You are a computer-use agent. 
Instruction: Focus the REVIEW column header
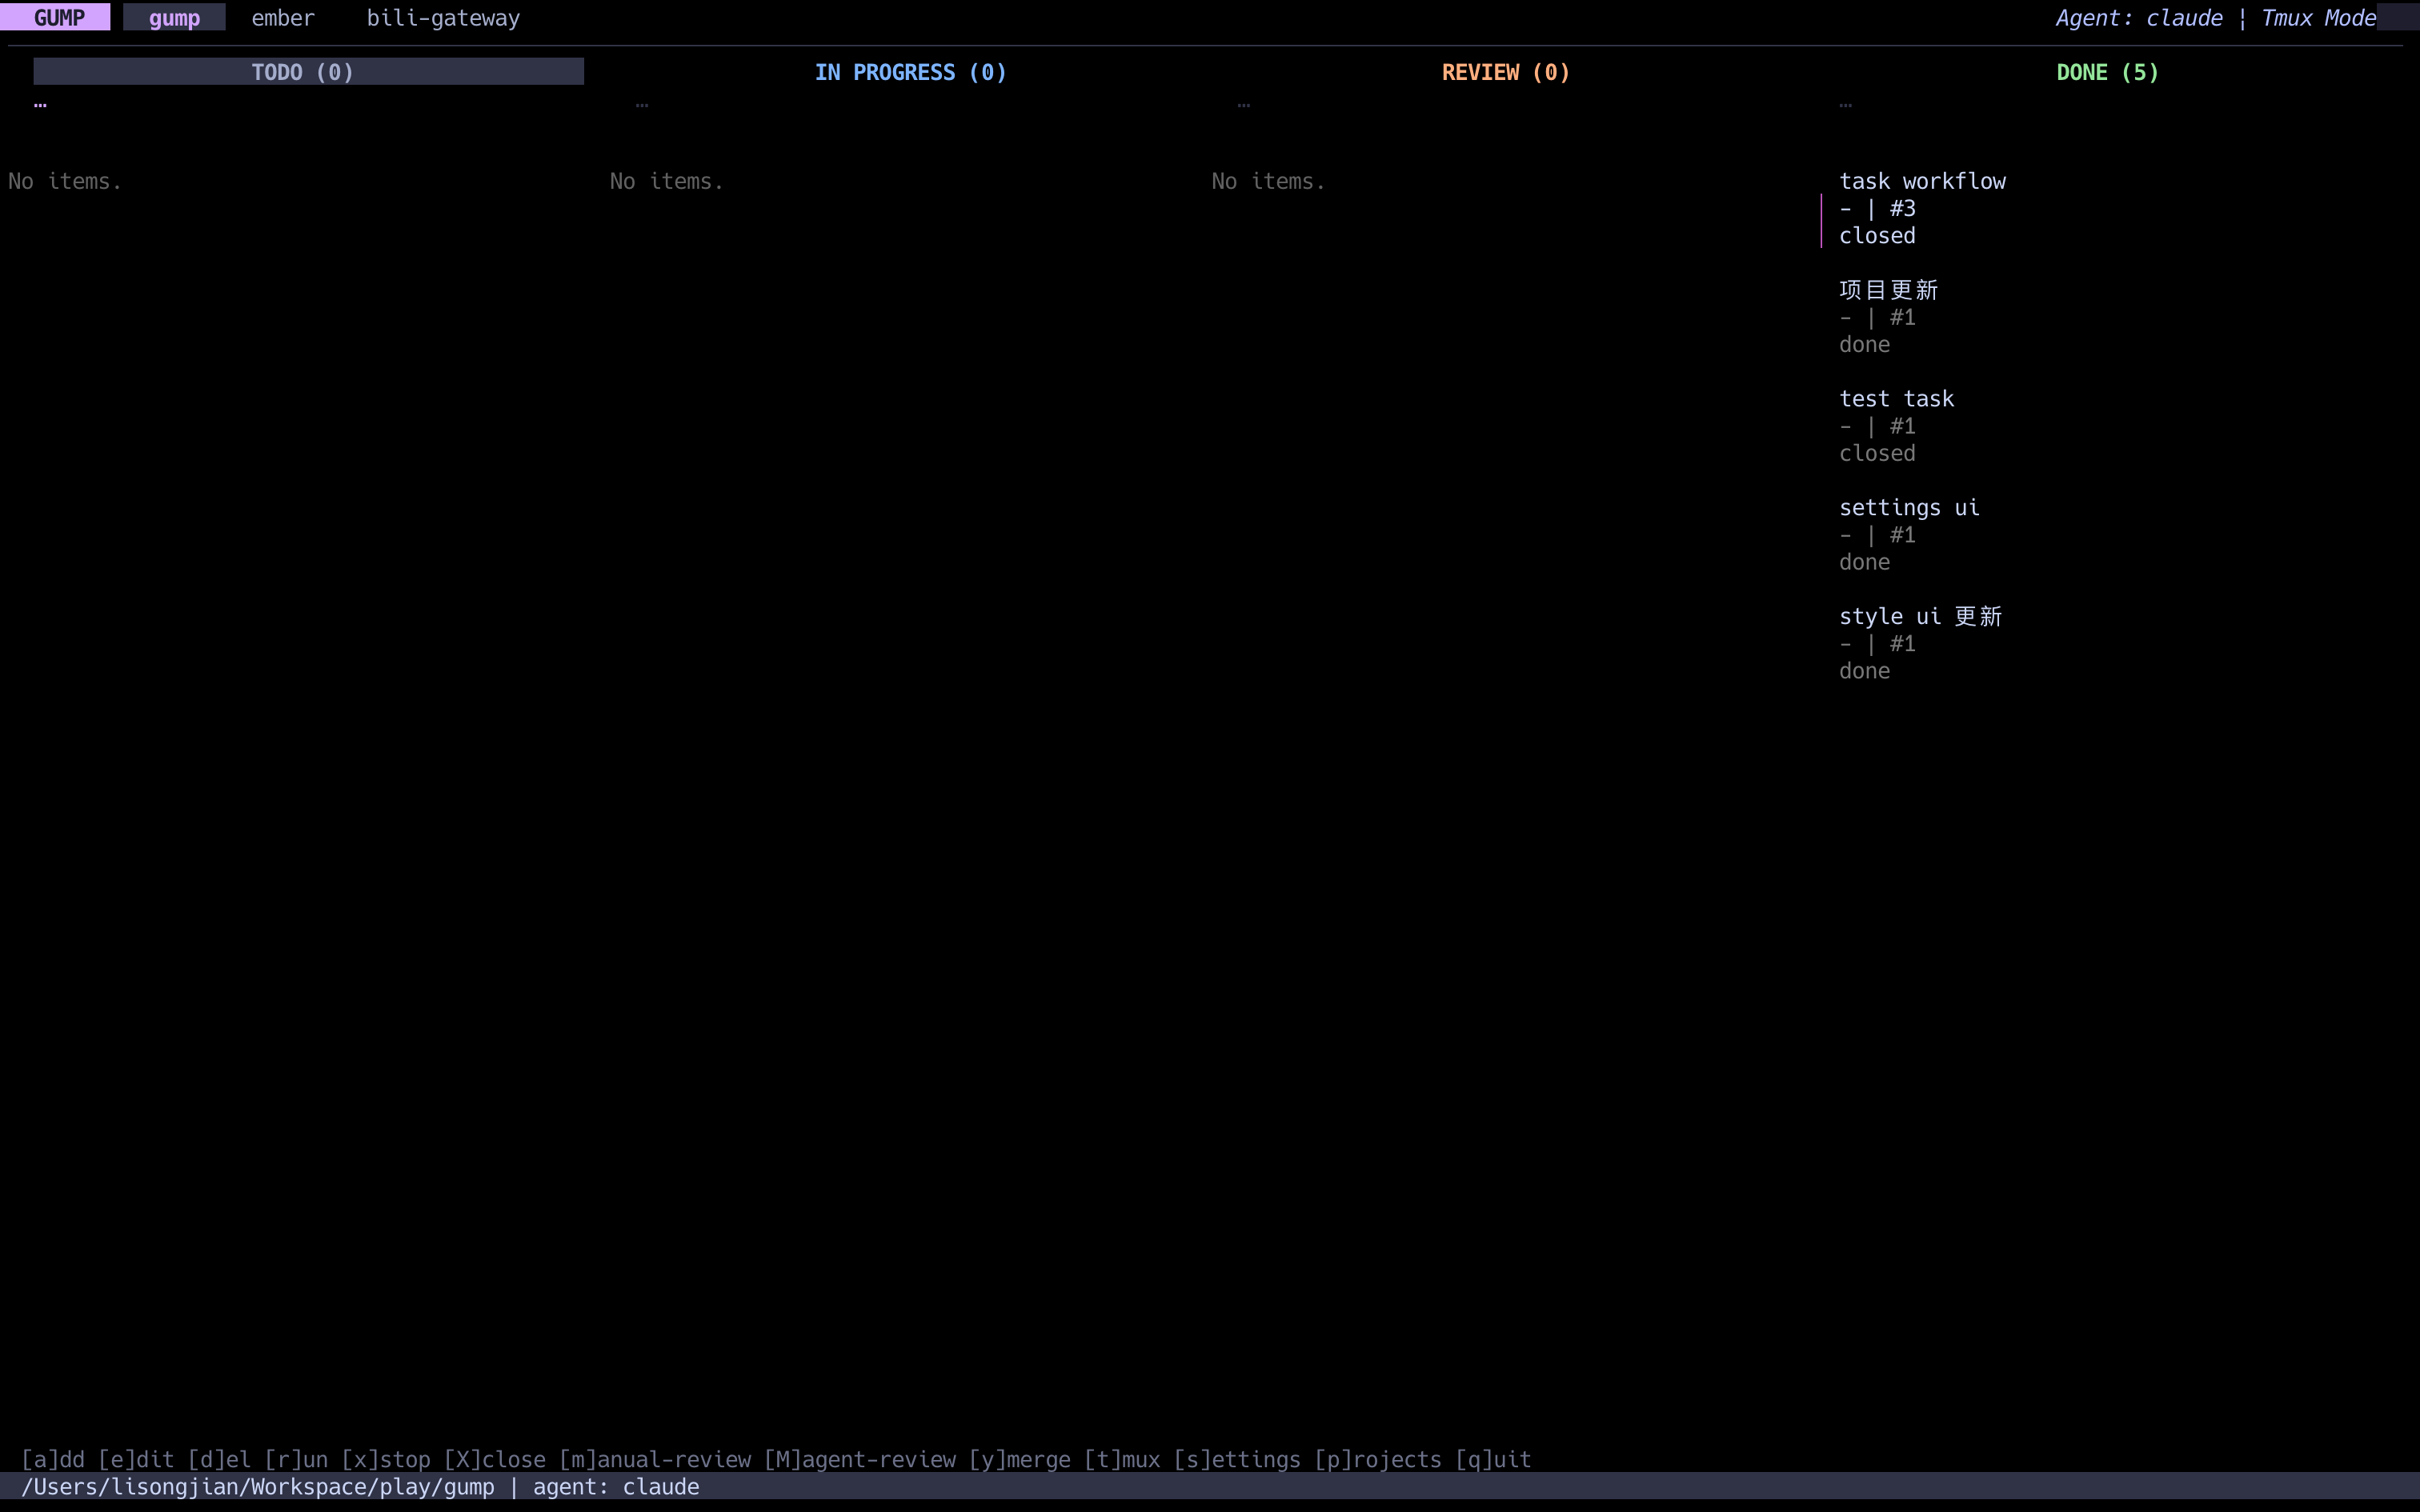click(1505, 72)
